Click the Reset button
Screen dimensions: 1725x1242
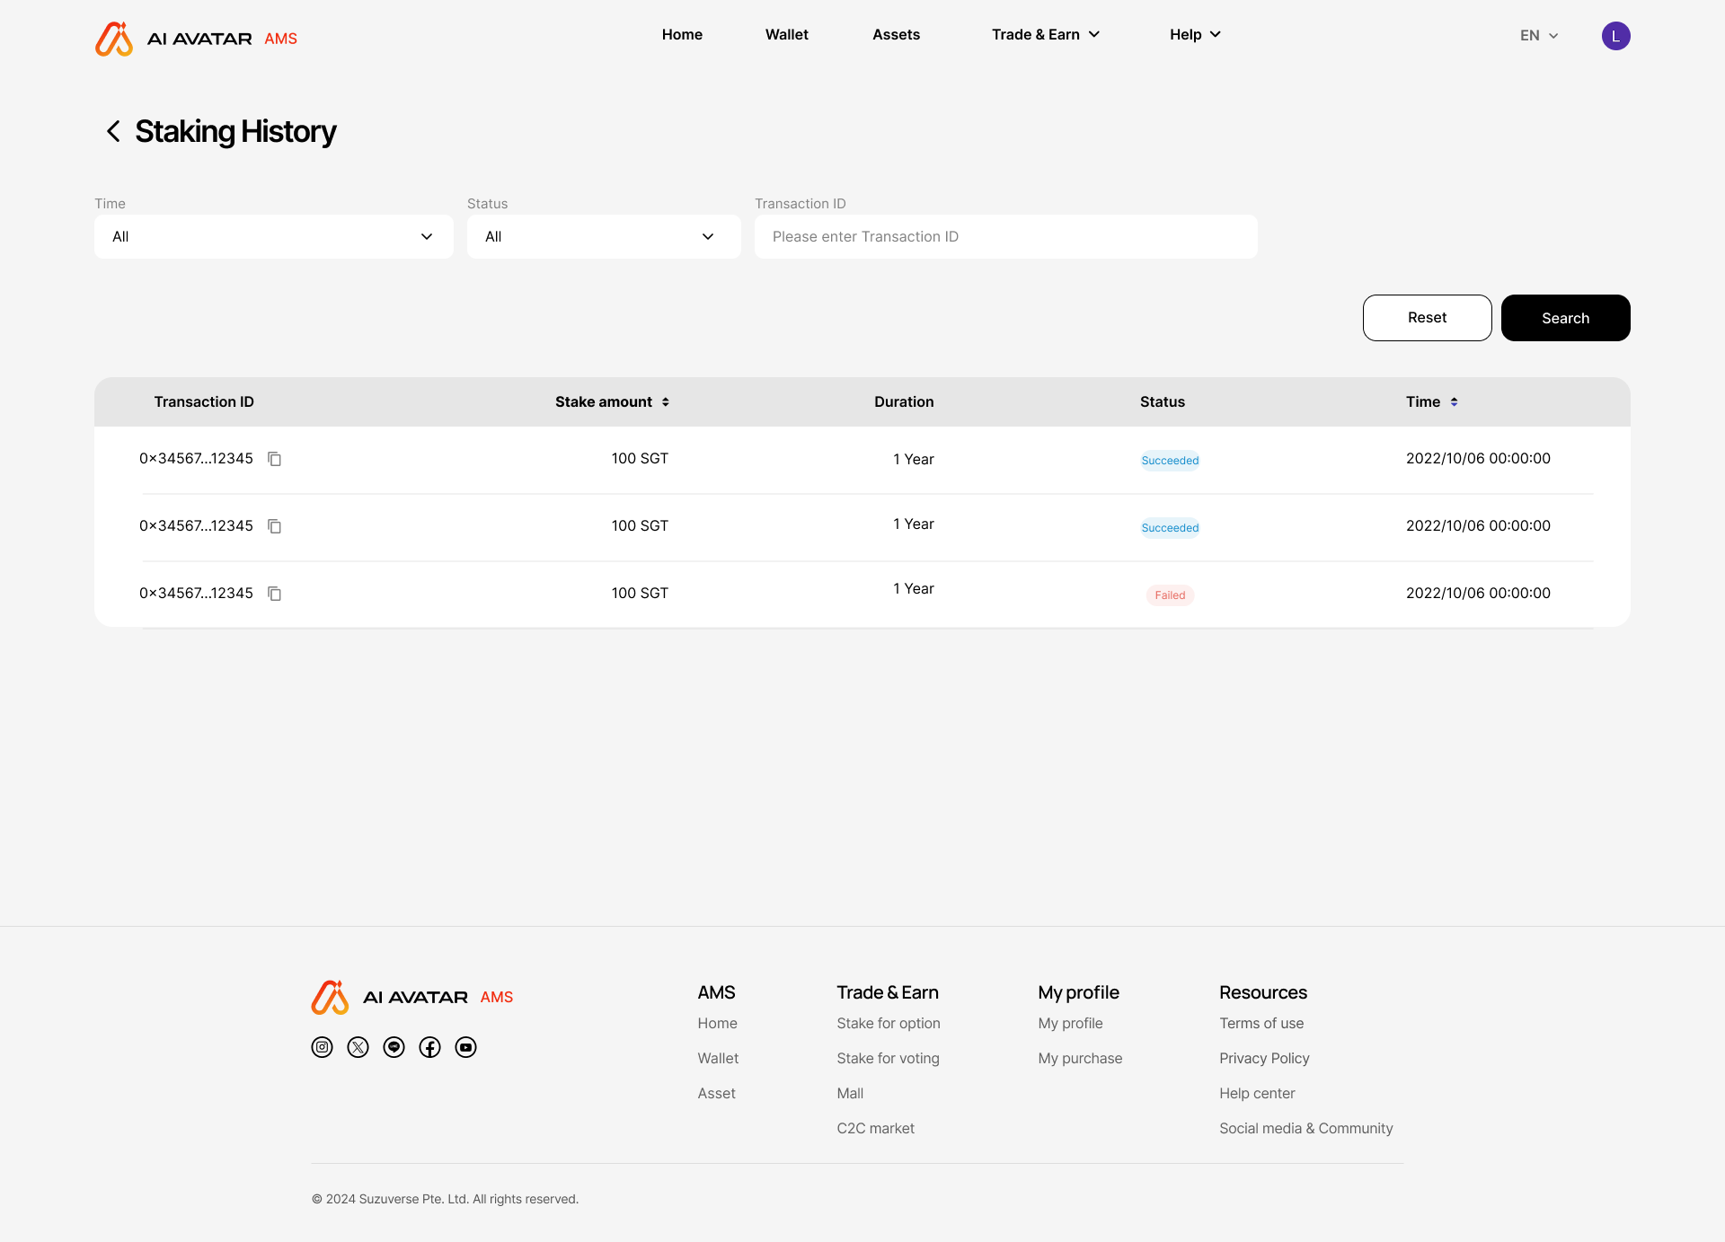pos(1428,318)
